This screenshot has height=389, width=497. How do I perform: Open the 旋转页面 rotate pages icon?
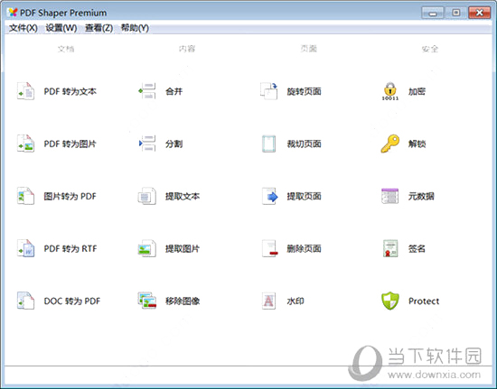(x=268, y=91)
